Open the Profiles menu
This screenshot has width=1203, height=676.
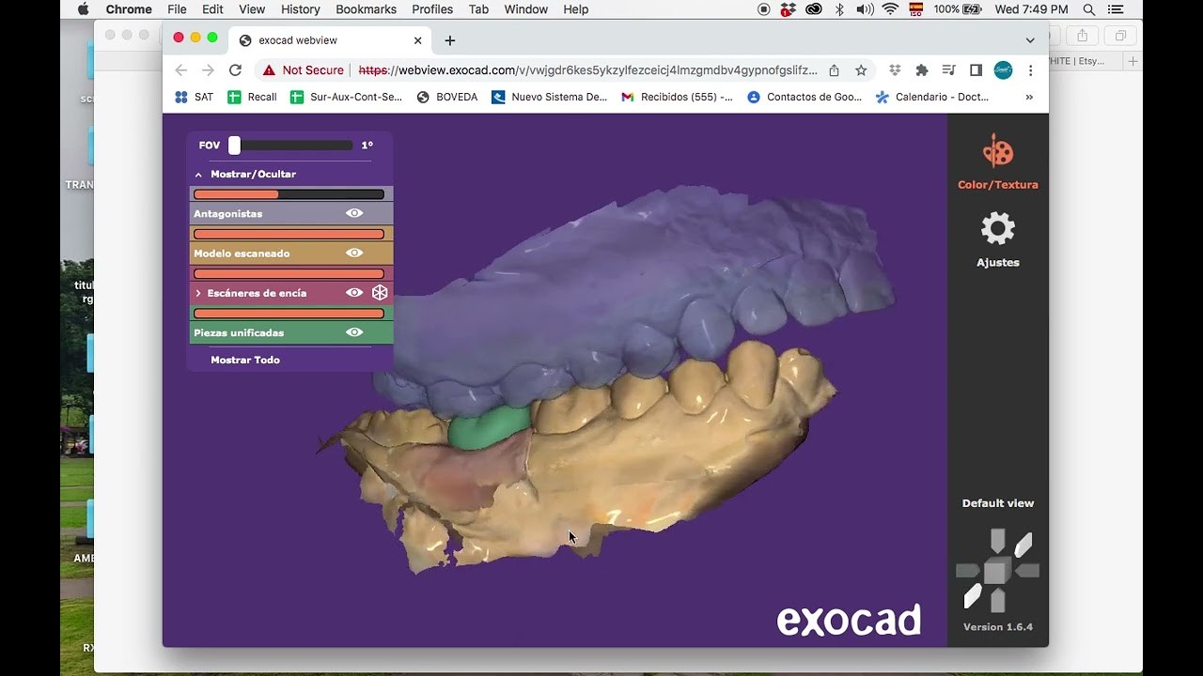pos(432,9)
